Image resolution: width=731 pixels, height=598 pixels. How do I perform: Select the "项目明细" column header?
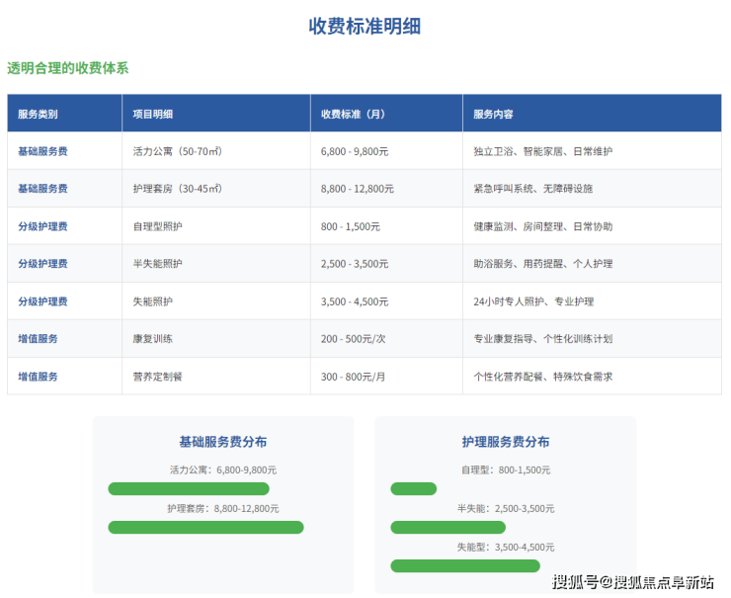tap(152, 115)
